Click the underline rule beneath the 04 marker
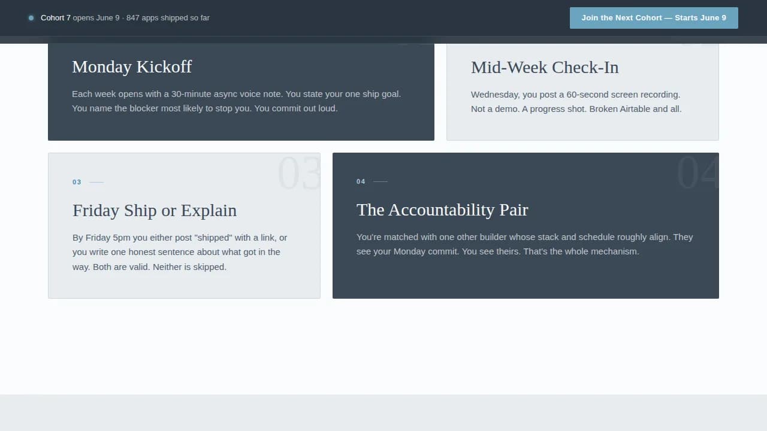The height and width of the screenshot is (431, 767). (379, 181)
